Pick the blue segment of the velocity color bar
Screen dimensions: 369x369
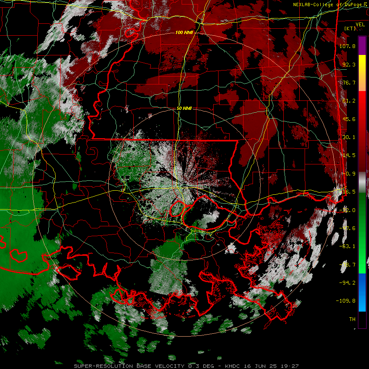coord(362,292)
